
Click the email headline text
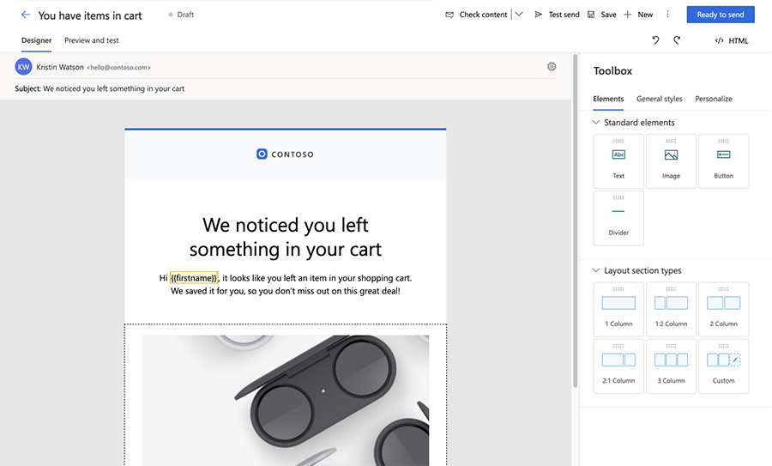coord(286,237)
